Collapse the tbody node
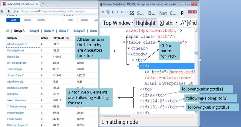Screen dimensions: 241x127 point(129,54)
